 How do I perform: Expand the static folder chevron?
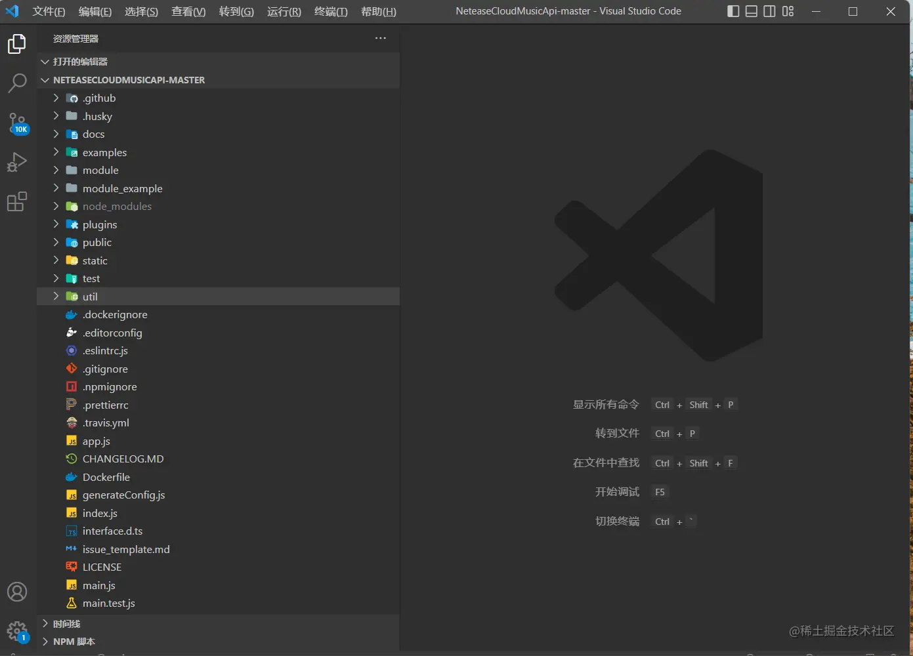coord(56,260)
